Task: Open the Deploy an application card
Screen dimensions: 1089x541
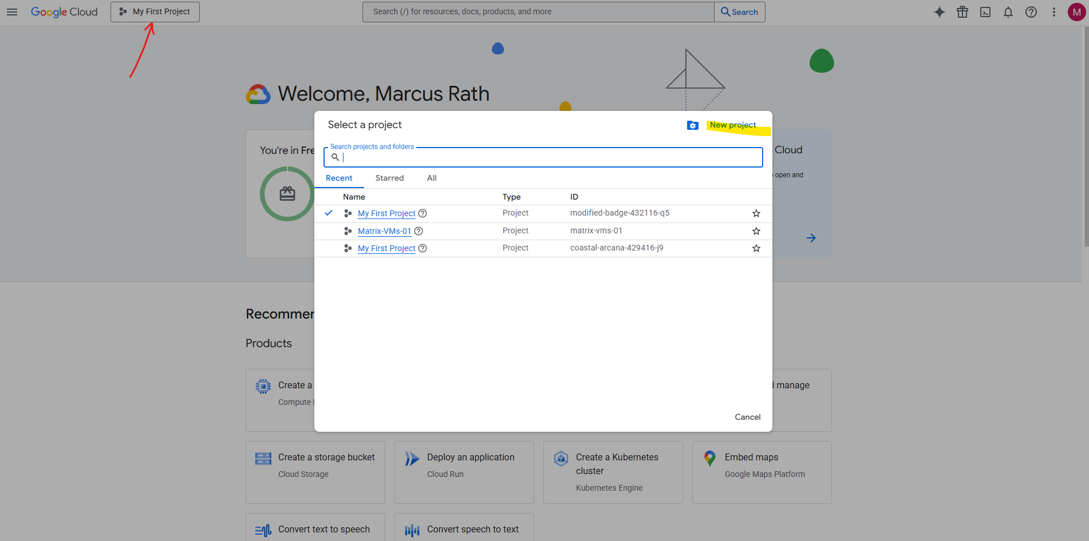Action: pyautogui.click(x=464, y=472)
